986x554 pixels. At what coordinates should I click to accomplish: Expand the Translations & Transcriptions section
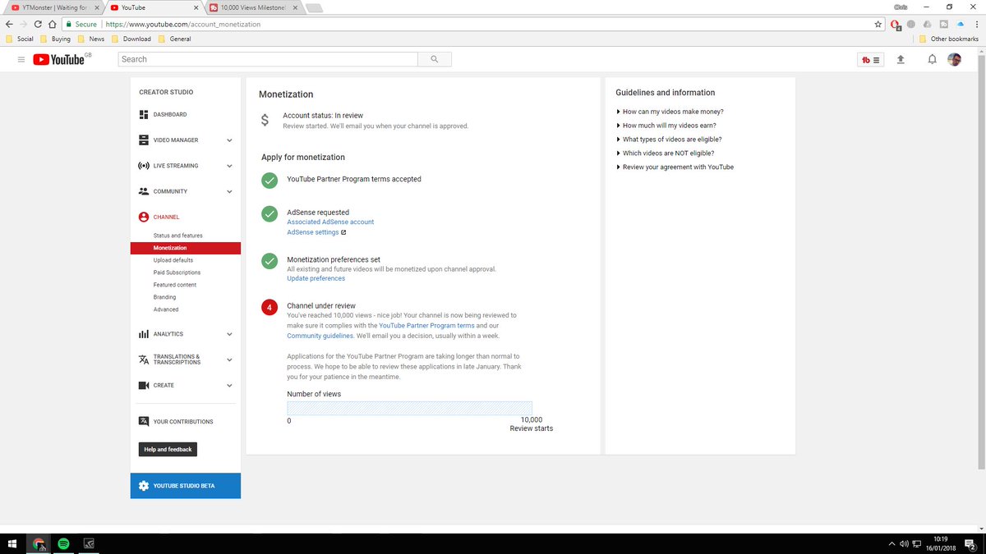[229, 359]
